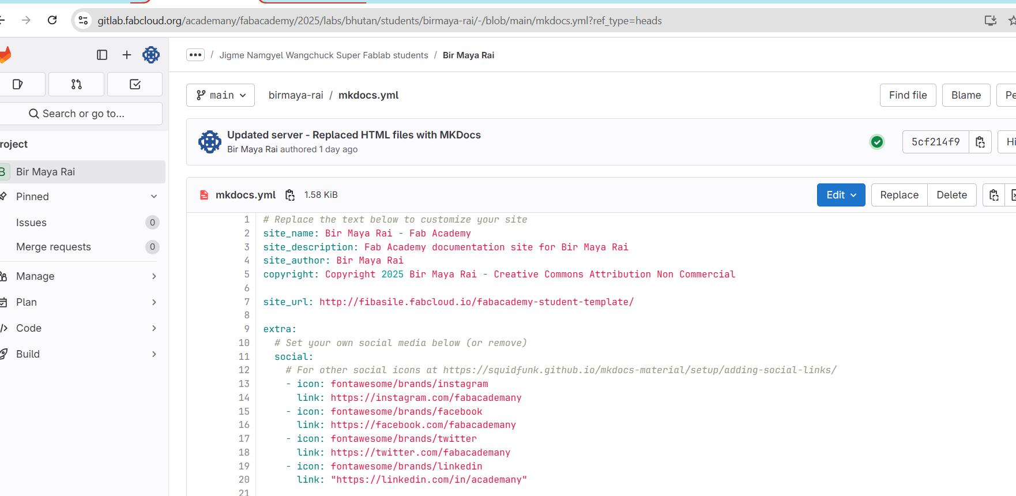
Task: Collapse the Pinned section
Action: pyautogui.click(x=154, y=197)
